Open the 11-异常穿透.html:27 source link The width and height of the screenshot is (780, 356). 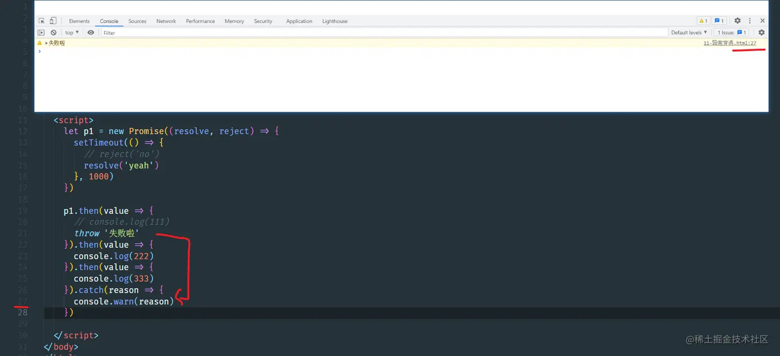pyautogui.click(x=730, y=43)
